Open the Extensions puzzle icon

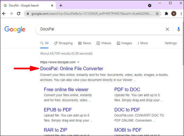pos(166,14)
